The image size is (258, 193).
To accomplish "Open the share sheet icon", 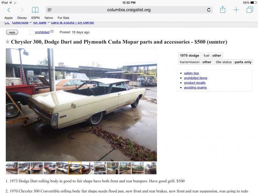I will click(223, 10).
